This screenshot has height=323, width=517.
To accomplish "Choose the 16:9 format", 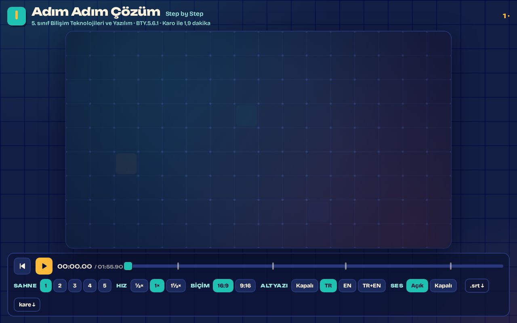I will click(223, 285).
